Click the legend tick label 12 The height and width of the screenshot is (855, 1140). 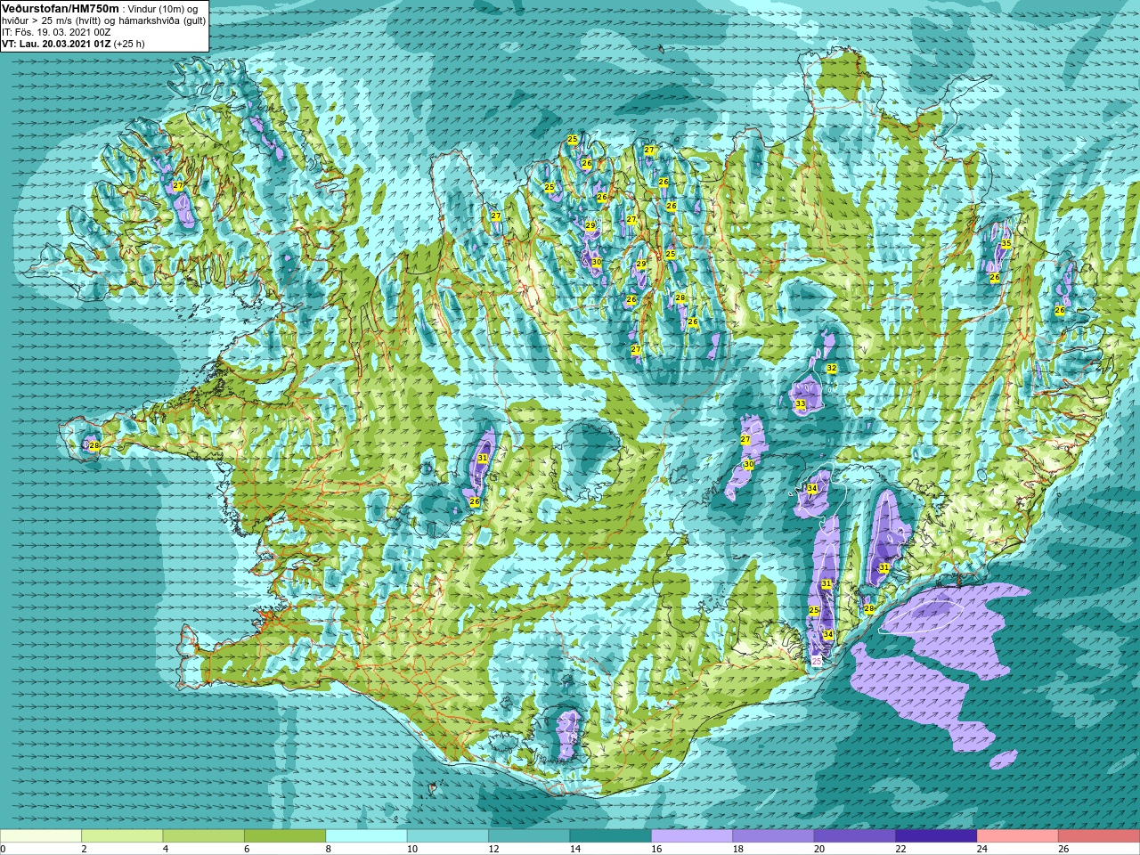(x=493, y=849)
